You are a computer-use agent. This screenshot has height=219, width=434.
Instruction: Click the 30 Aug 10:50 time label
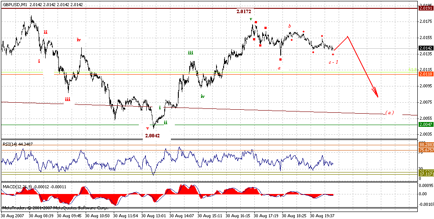pos(97,215)
